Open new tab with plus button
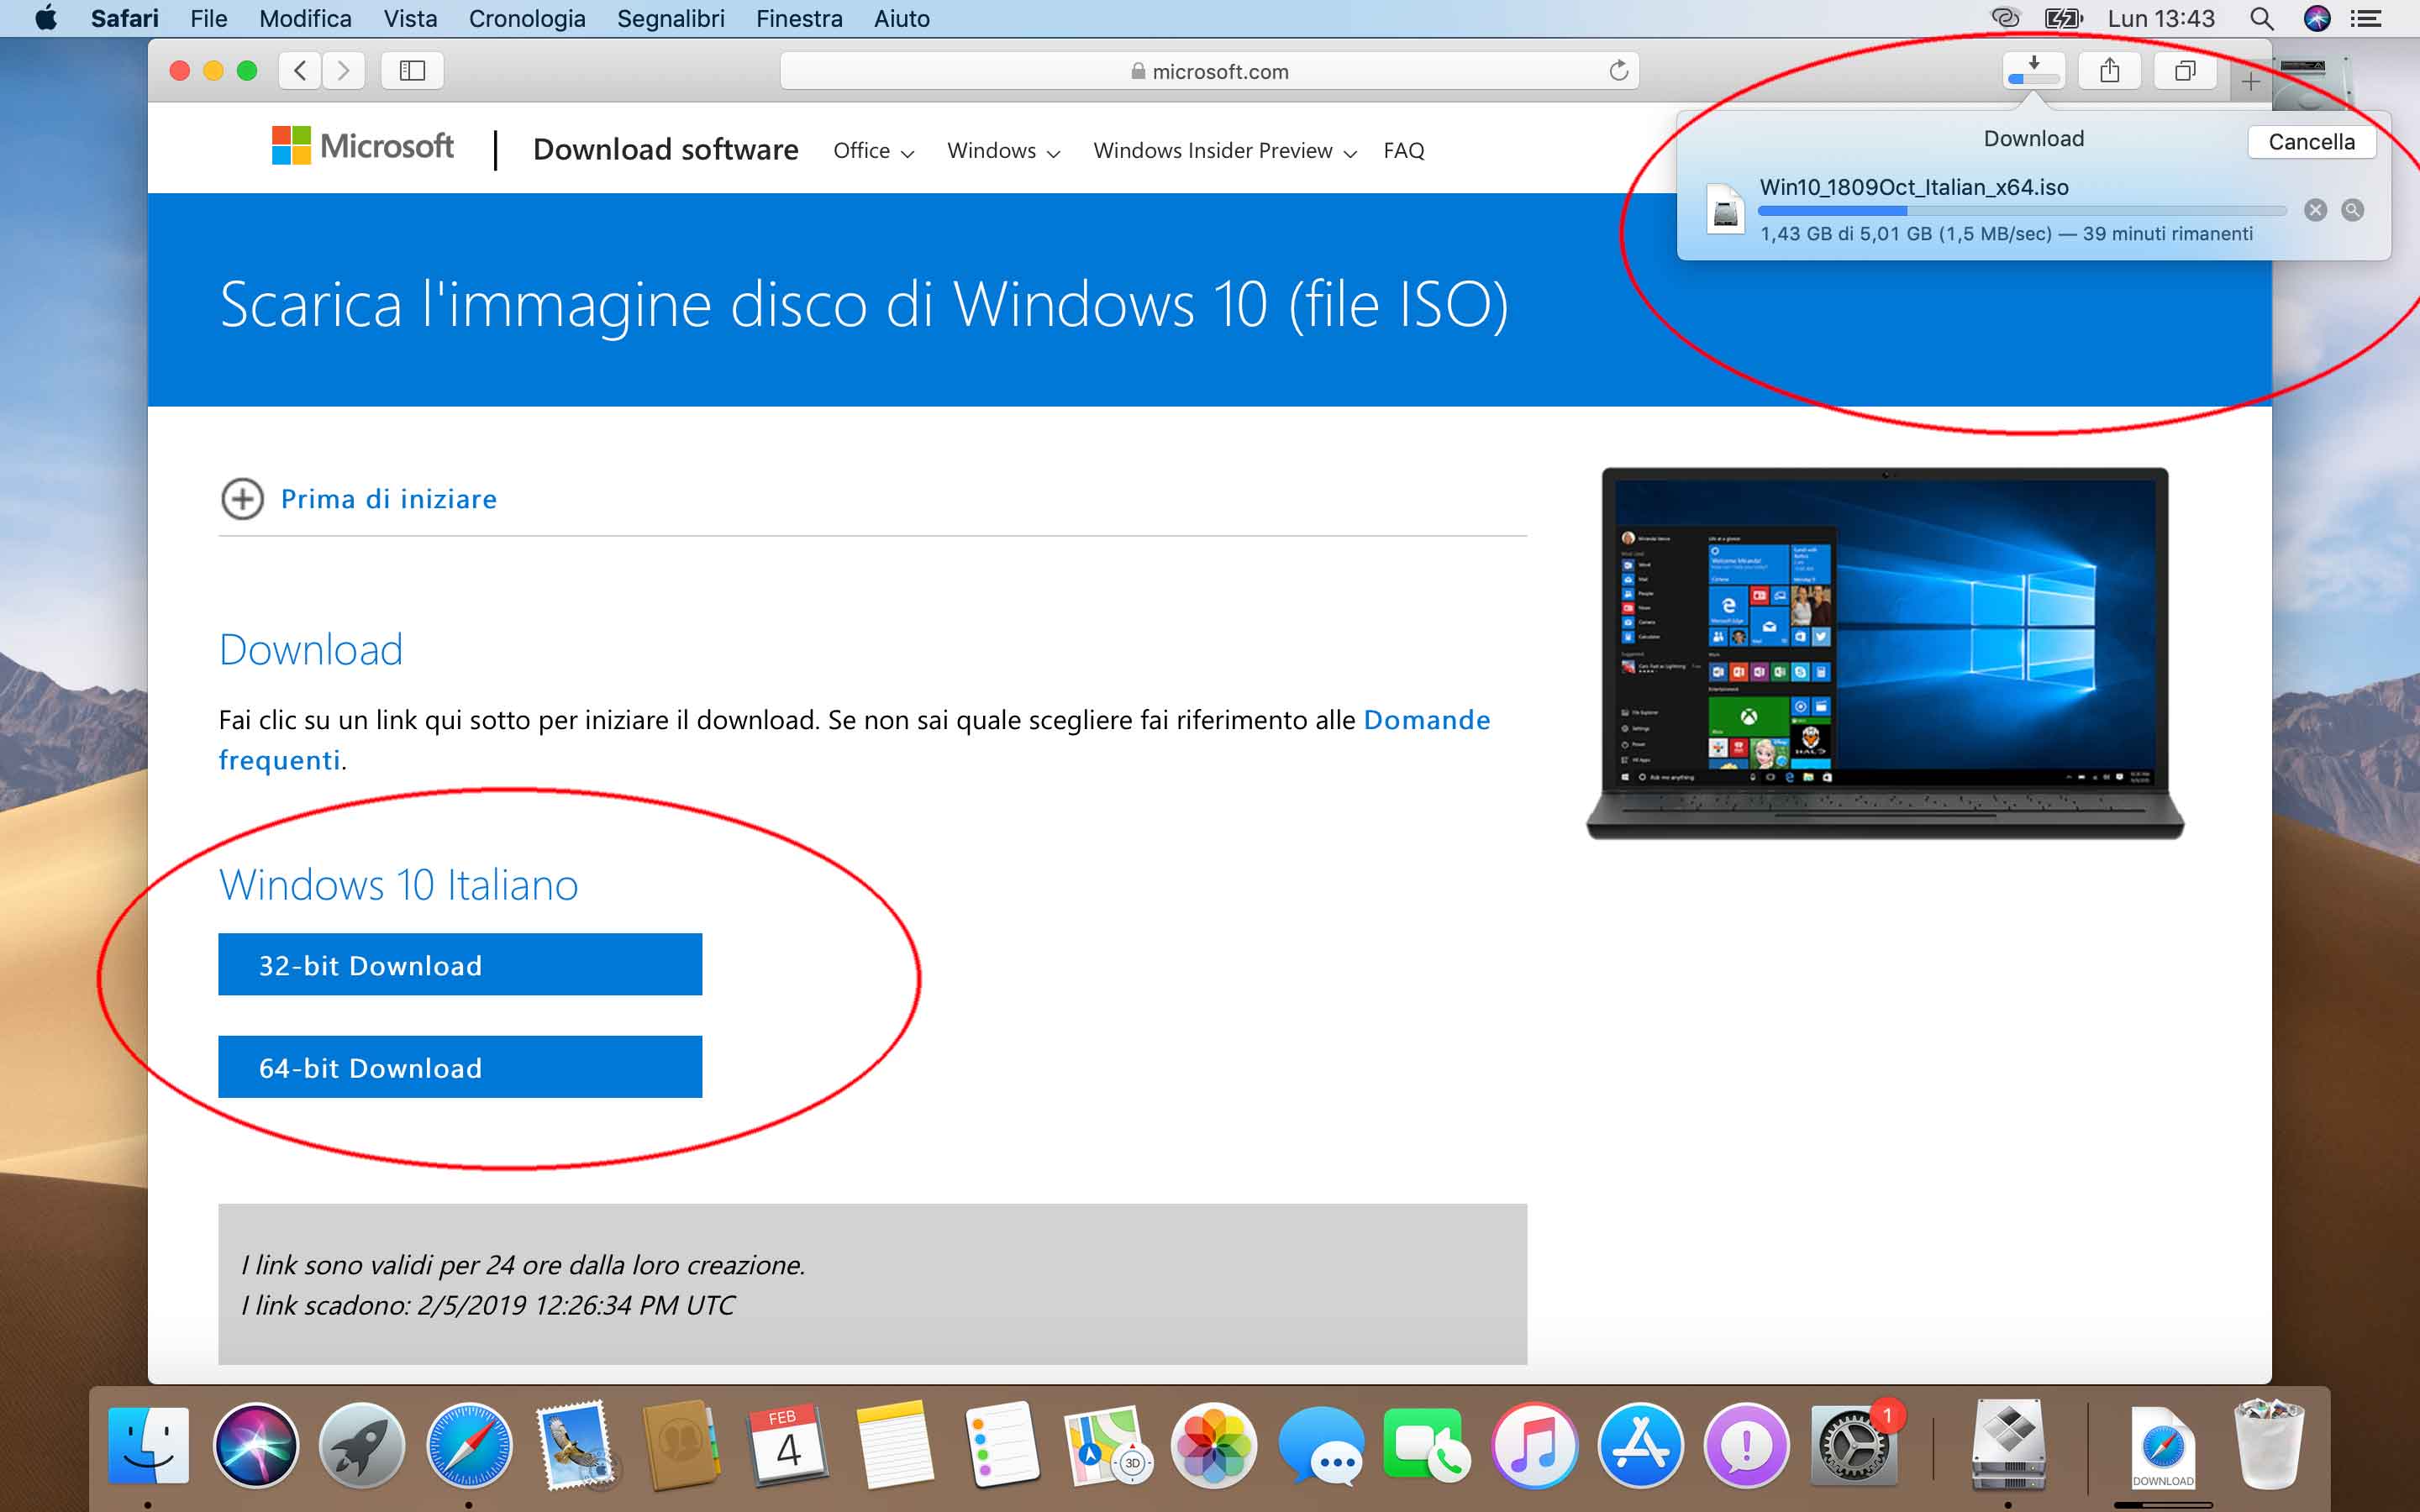The image size is (2420, 1512). (x=2250, y=82)
